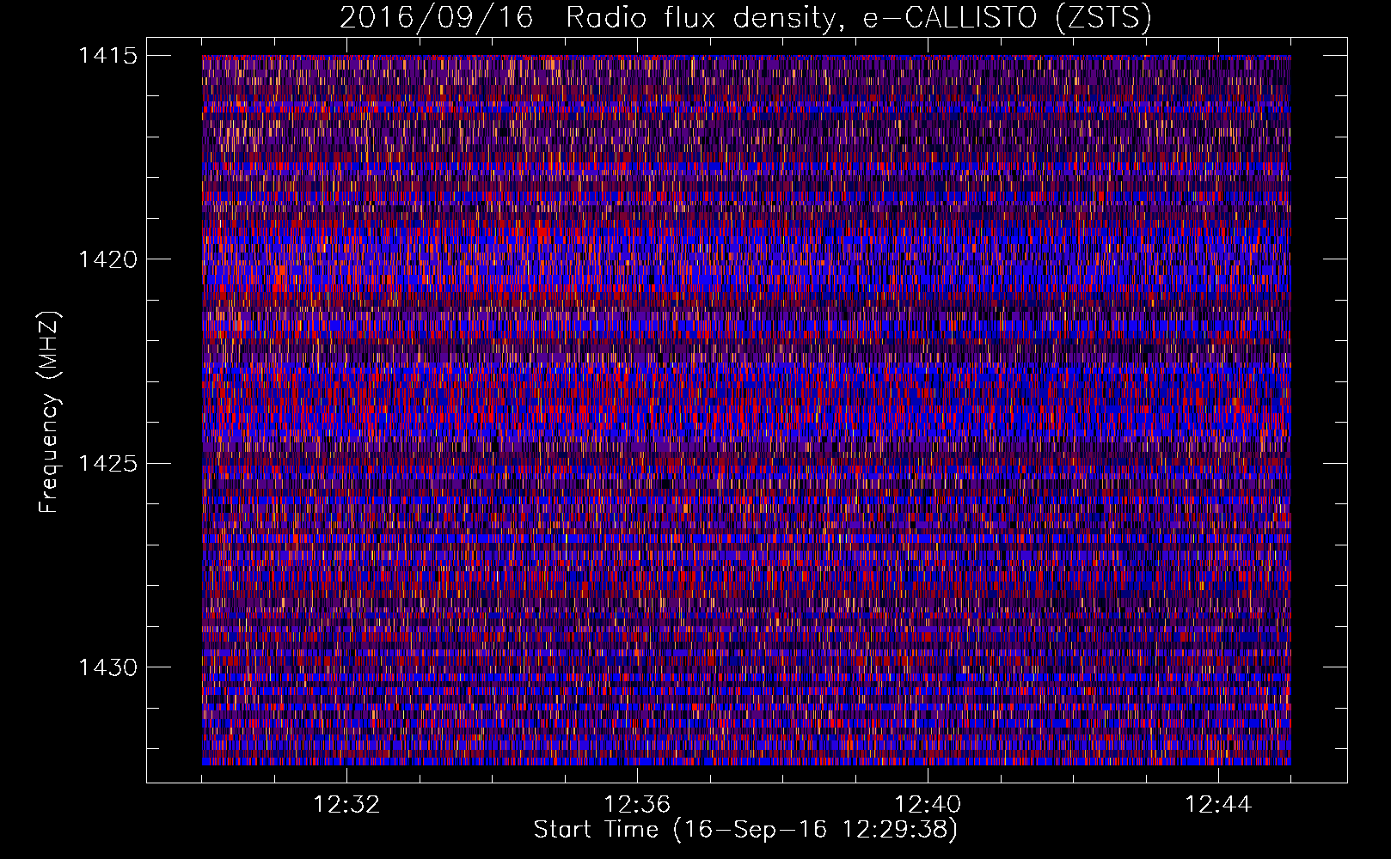The height and width of the screenshot is (859, 1391).
Task: Click the 12:32 time tick label
Action: point(346,805)
